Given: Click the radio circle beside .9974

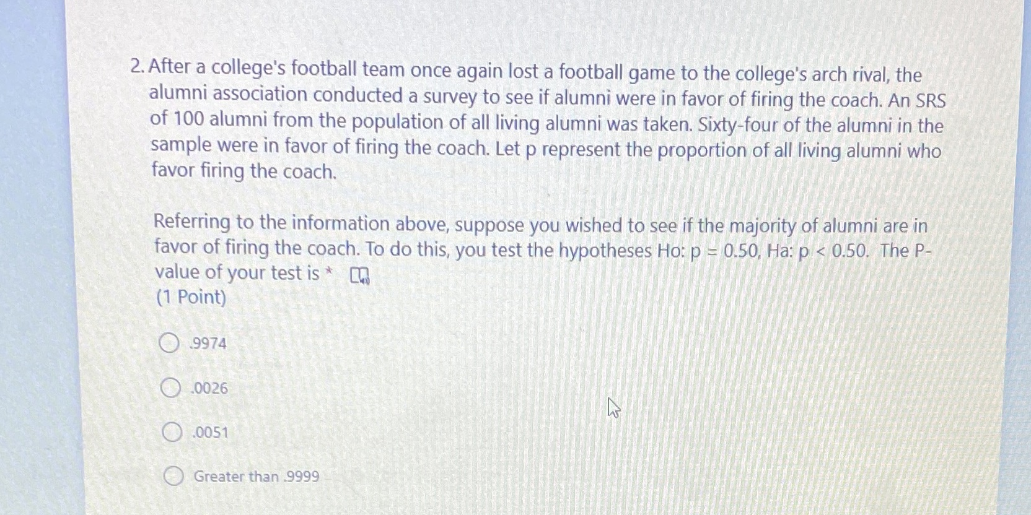Looking at the screenshot, I should (x=169, y=342).
